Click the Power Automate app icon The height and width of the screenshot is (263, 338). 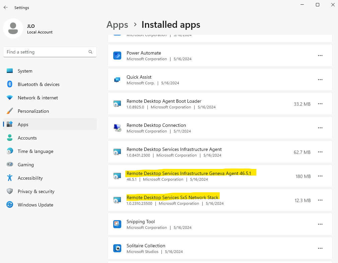(x=117, y=56)
